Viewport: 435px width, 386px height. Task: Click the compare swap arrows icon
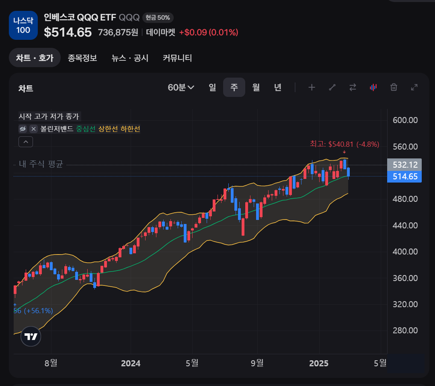pos(353,87)
